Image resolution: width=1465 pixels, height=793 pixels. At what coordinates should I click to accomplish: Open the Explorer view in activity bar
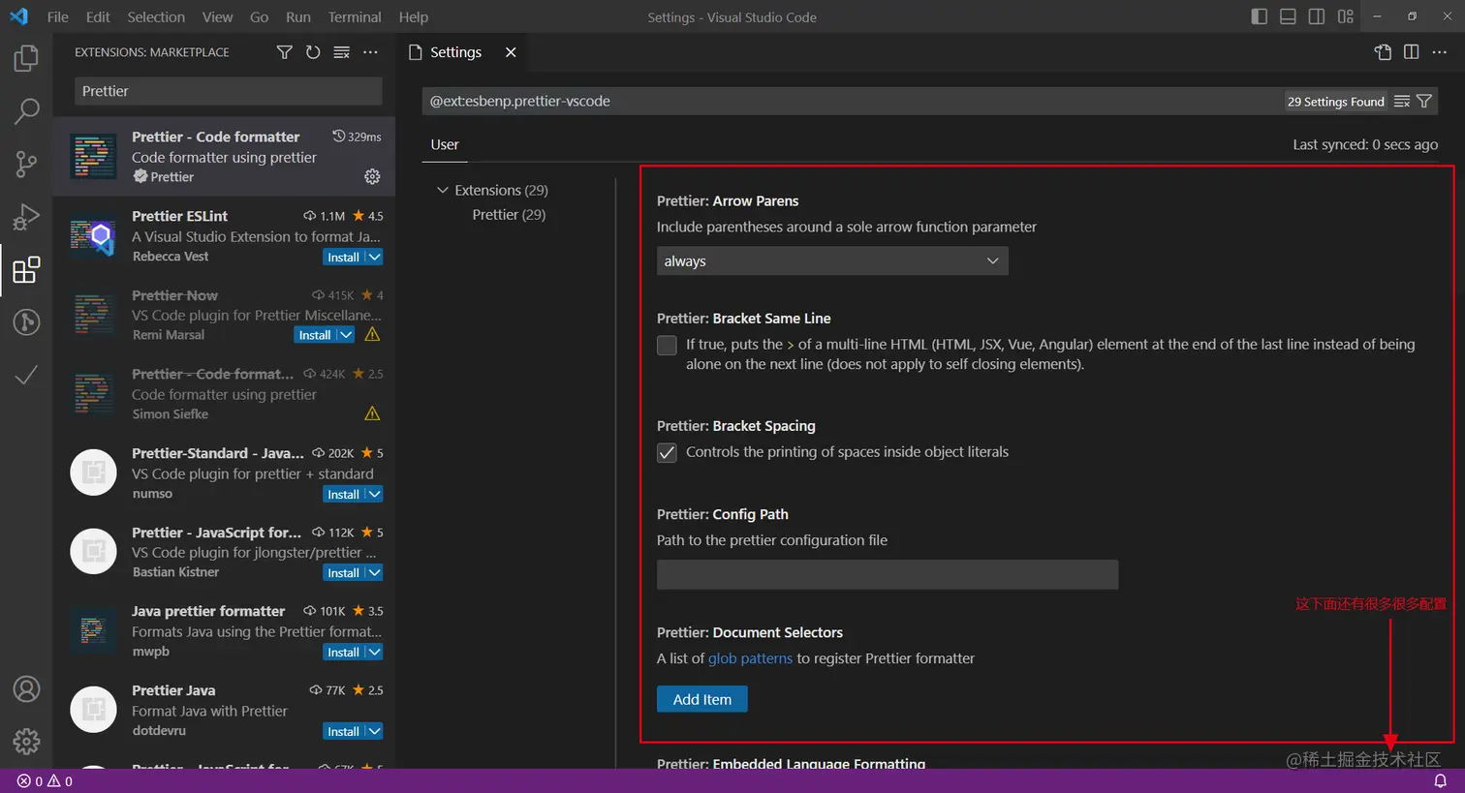(26, 58)
